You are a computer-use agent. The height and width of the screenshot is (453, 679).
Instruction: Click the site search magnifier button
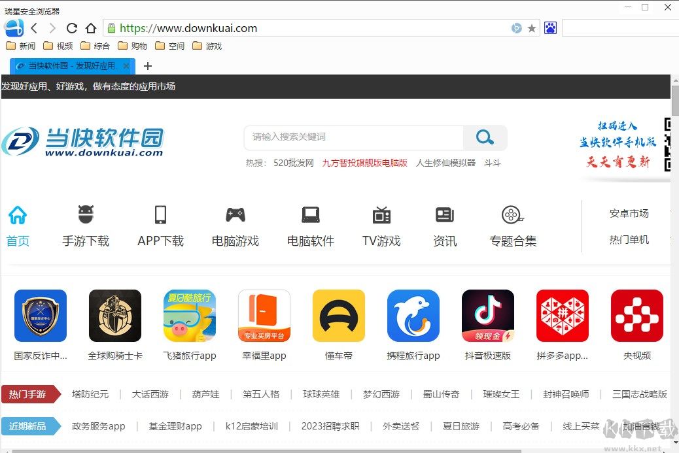[x=485, y=137]
